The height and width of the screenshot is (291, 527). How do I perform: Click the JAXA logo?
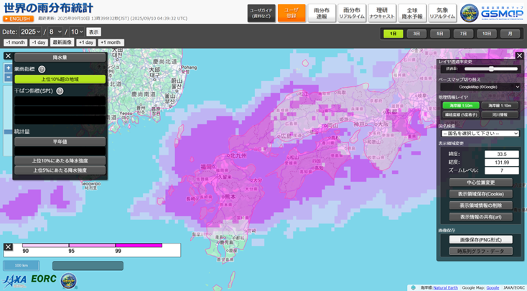click(x=16, y=280)
